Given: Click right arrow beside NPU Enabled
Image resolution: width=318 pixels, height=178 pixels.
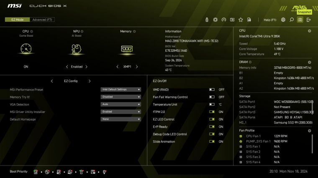Looking at the screenshot, I should pyautogui.click(x=86, y=67).
